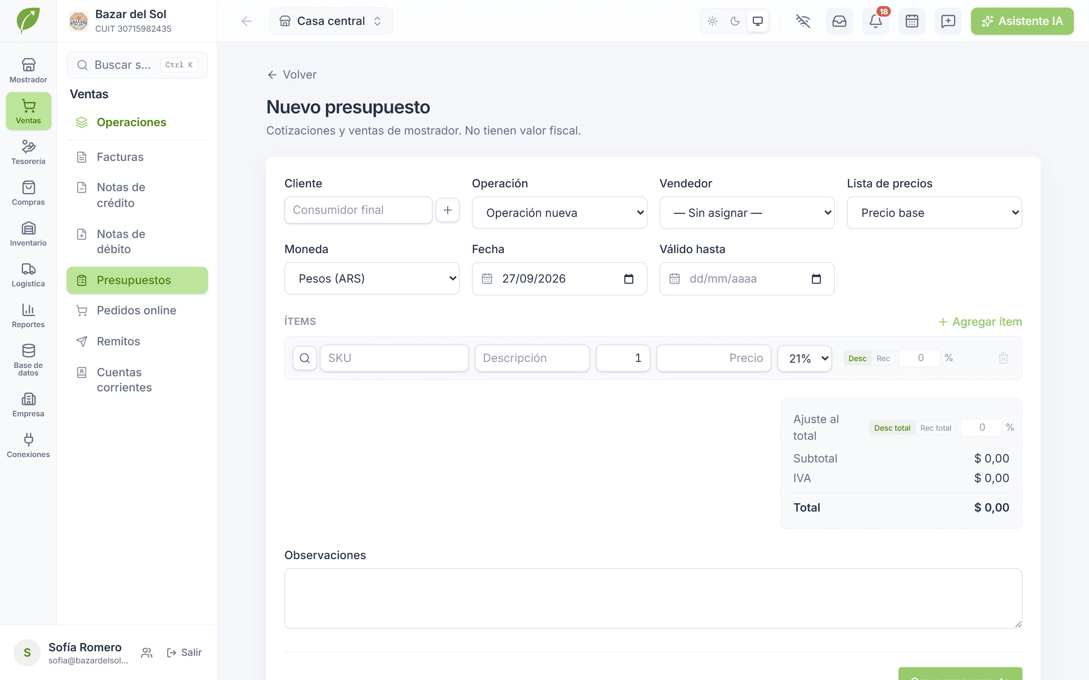Open the Operación dropdown
Image resolution: width=1089 pixels, height=680 pixels.
coord(559,213)
